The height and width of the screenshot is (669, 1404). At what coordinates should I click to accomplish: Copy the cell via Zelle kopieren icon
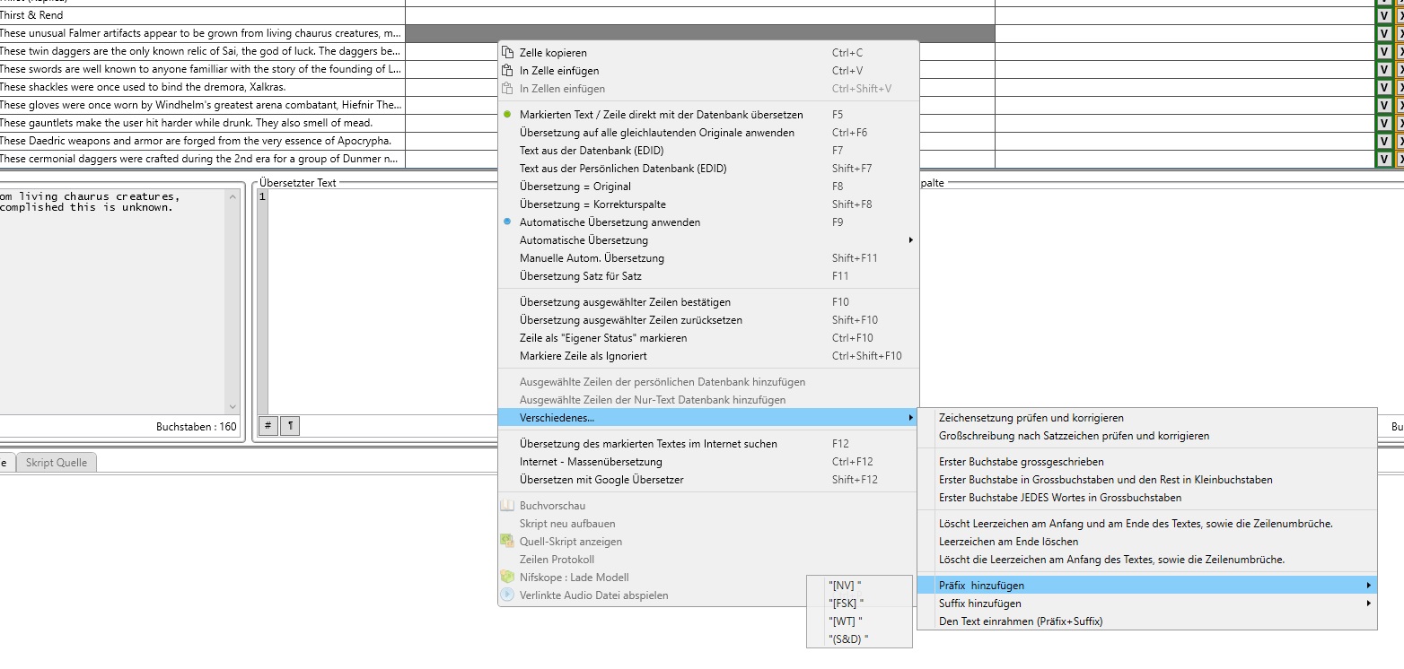click(x=508, y=53)
